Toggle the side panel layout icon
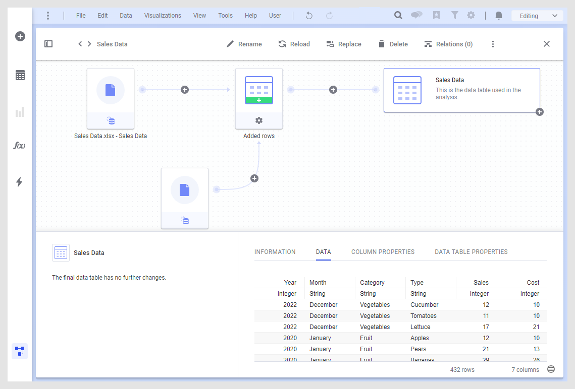Screen dimensions: 575x389 [x=48, y=44]
